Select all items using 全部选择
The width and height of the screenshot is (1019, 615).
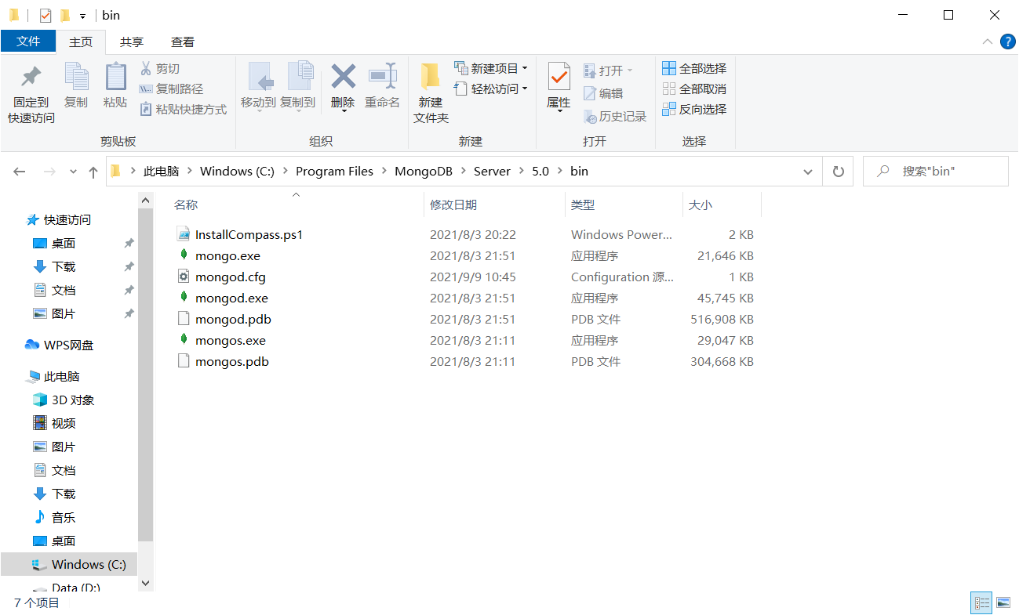coord(694,68)
